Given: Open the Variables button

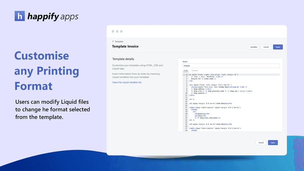Looking at the screenshot, I should pos(254,47).
